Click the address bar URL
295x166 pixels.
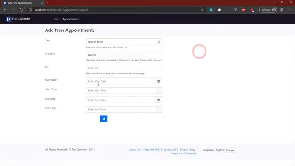coord(61,10)
